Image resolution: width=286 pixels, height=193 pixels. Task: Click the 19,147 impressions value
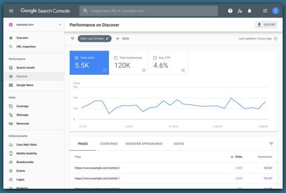pos(268,178)
